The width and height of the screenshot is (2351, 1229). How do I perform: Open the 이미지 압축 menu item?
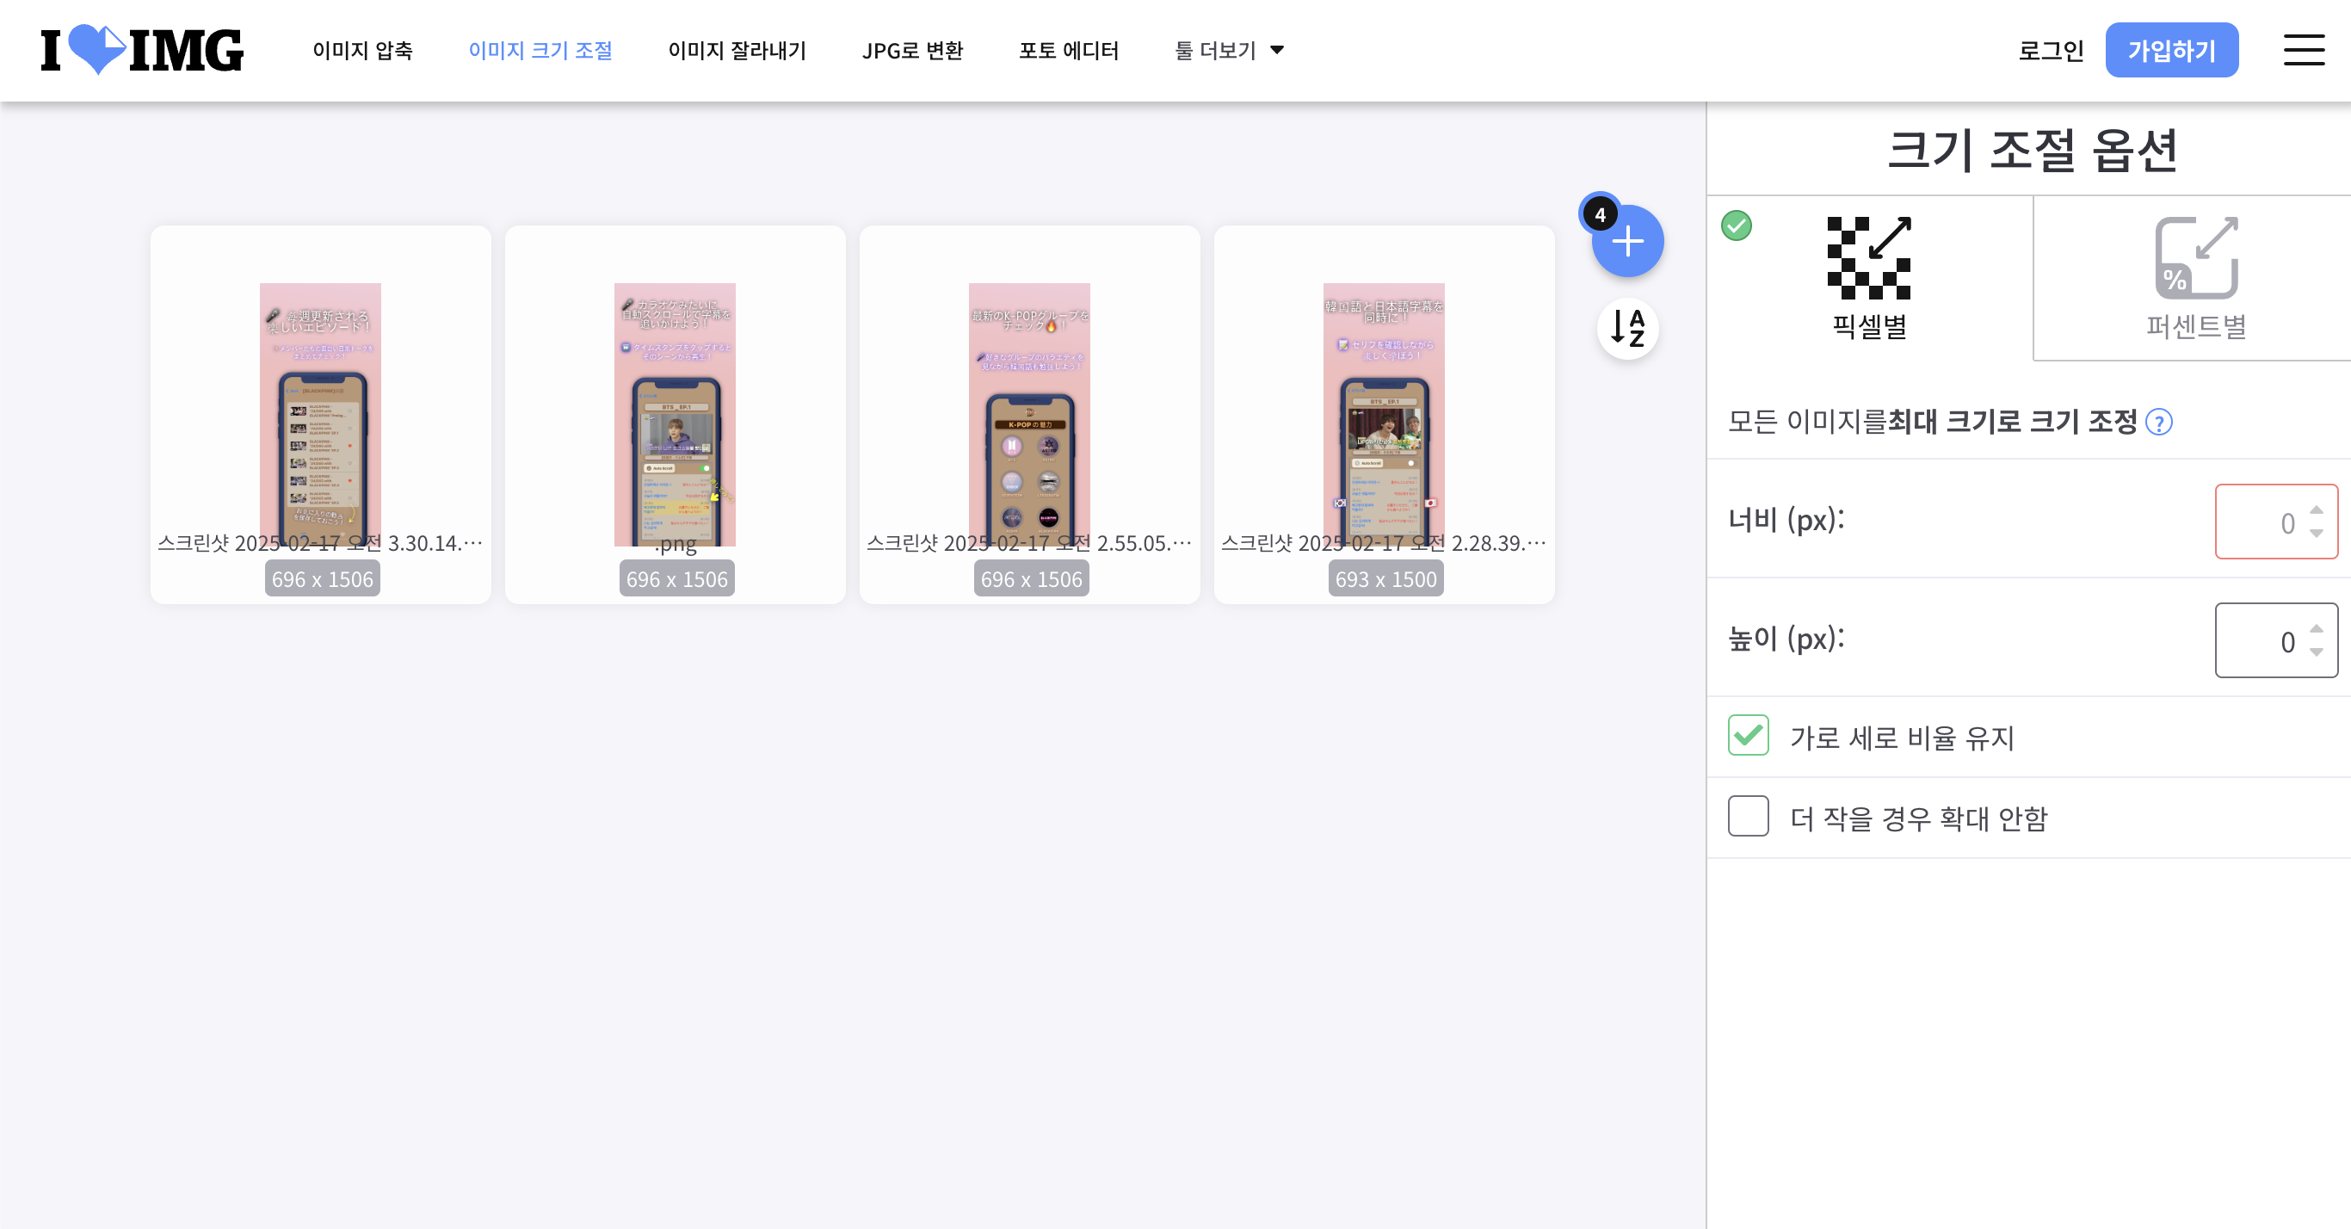coord(362,50)
